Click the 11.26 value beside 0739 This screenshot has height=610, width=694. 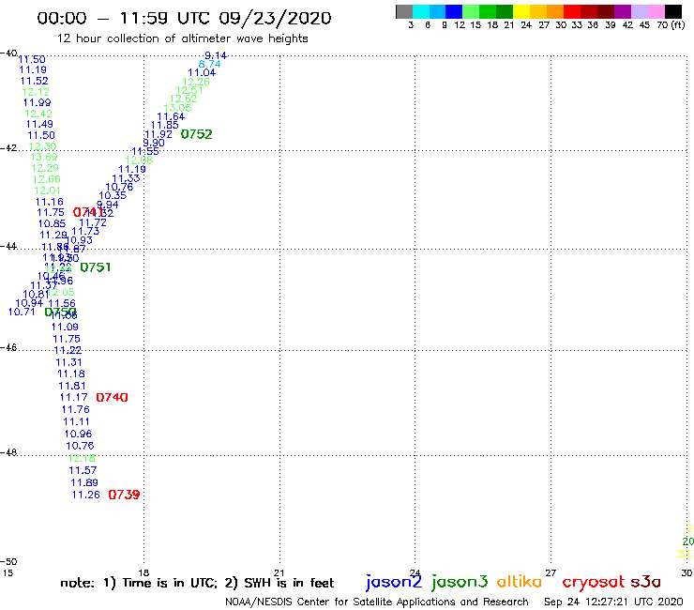pos(86,495)
